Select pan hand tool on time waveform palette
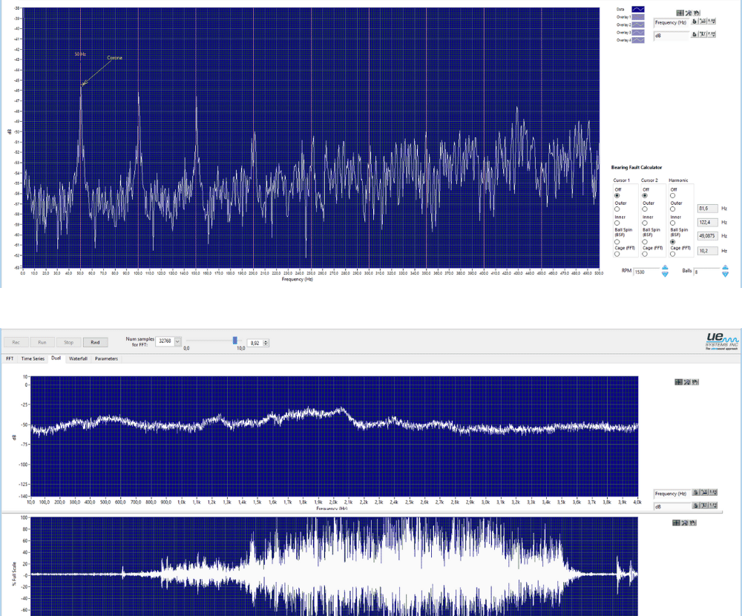The width and height of the screenshot is (742, 616). pos(692,522)
